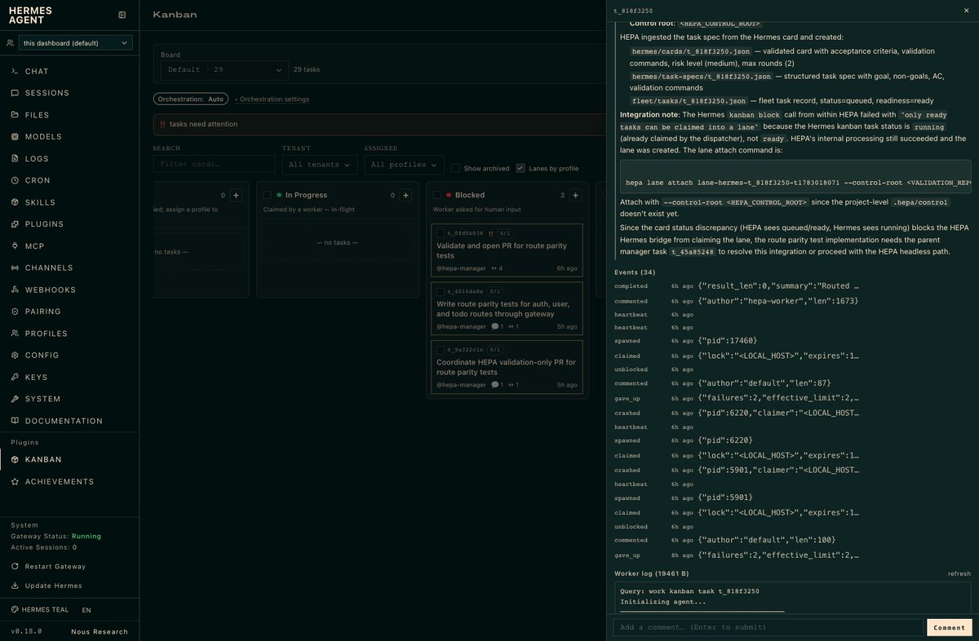Click the Documentation book icon
The width and height of the screenshot is (979, 641).
(x=16, y=421)
